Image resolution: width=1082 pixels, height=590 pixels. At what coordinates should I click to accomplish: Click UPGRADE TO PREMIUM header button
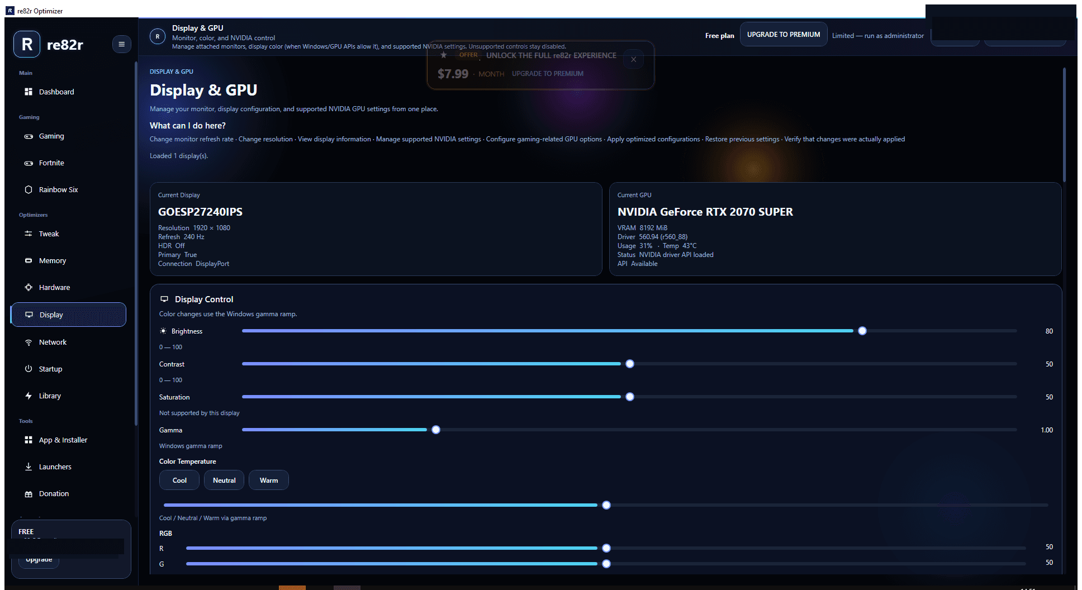click(784, 34)
